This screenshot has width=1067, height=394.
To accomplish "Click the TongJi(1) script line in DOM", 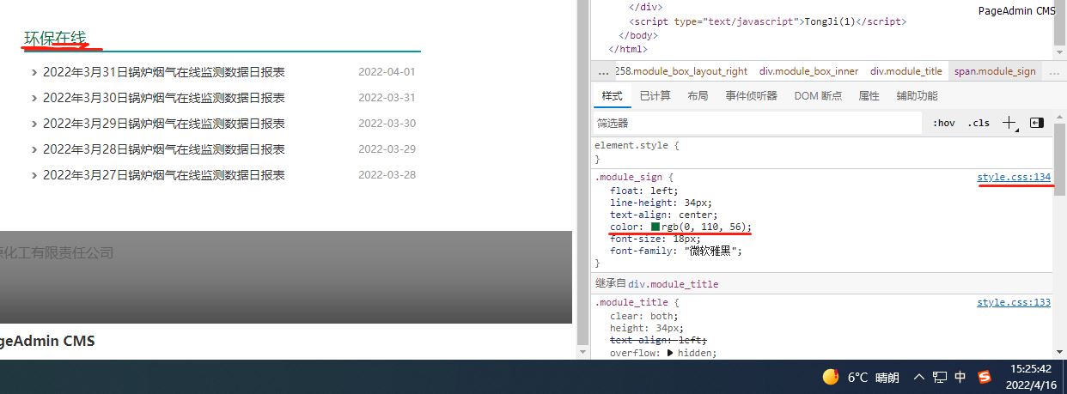I will pos(767,21).
